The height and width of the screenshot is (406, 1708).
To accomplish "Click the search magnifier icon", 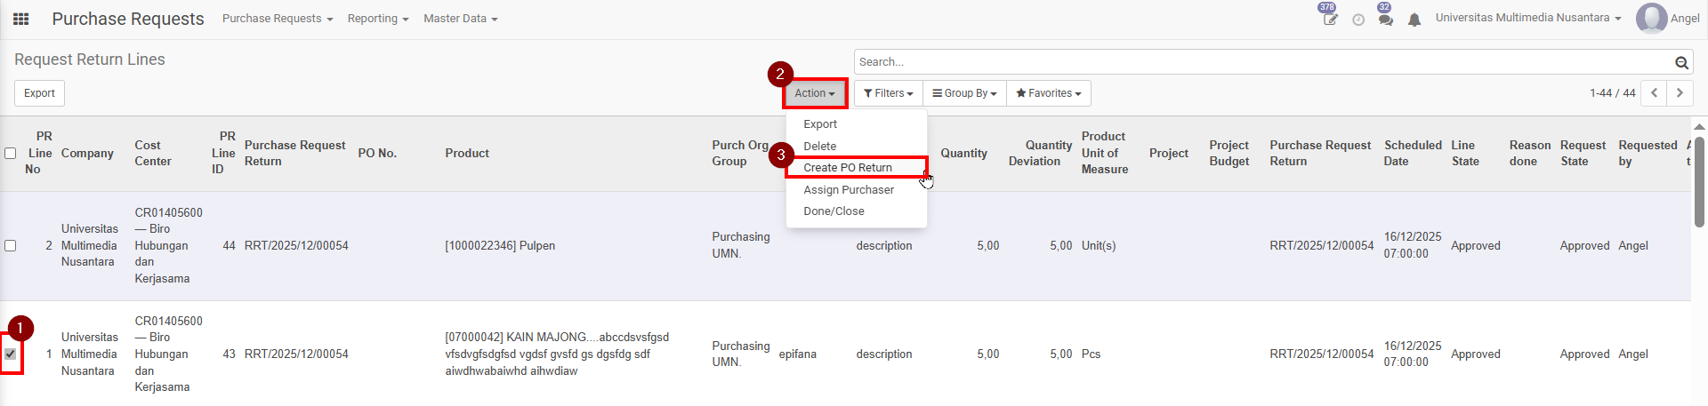I will [x=1681, y=62].
